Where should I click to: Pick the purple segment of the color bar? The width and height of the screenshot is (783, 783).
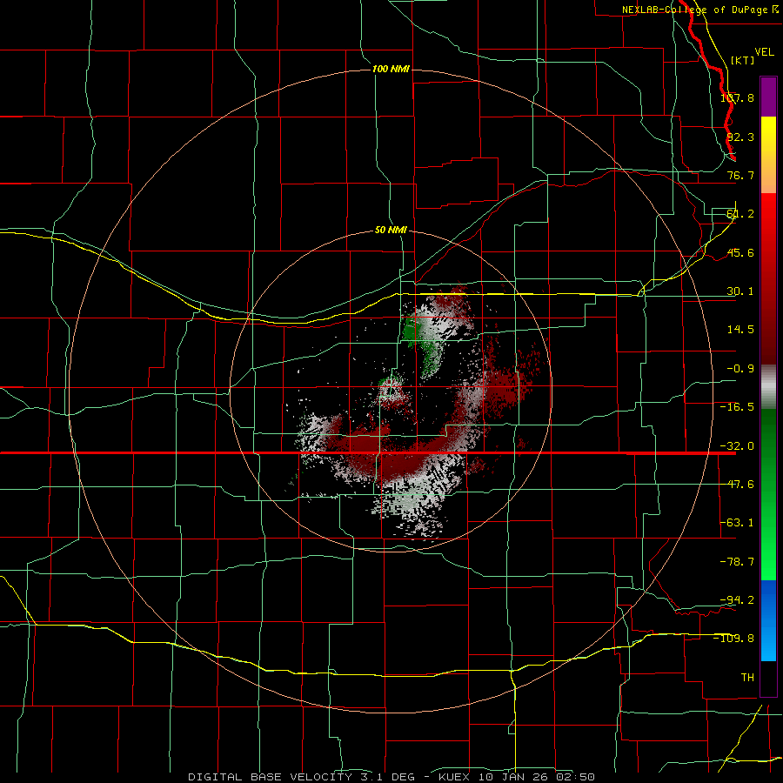point(768,97)
